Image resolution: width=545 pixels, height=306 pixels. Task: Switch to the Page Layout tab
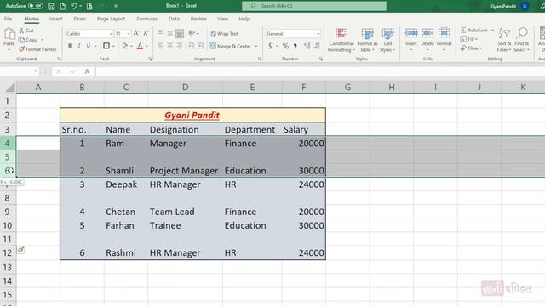111,19
